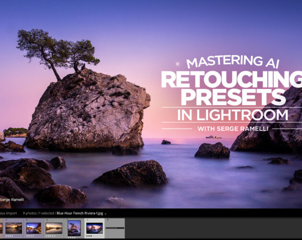Select the partially visible thumbnail at the filmstrip's left edge
This screenshot has width=302, height=240.
pos(1,228)
